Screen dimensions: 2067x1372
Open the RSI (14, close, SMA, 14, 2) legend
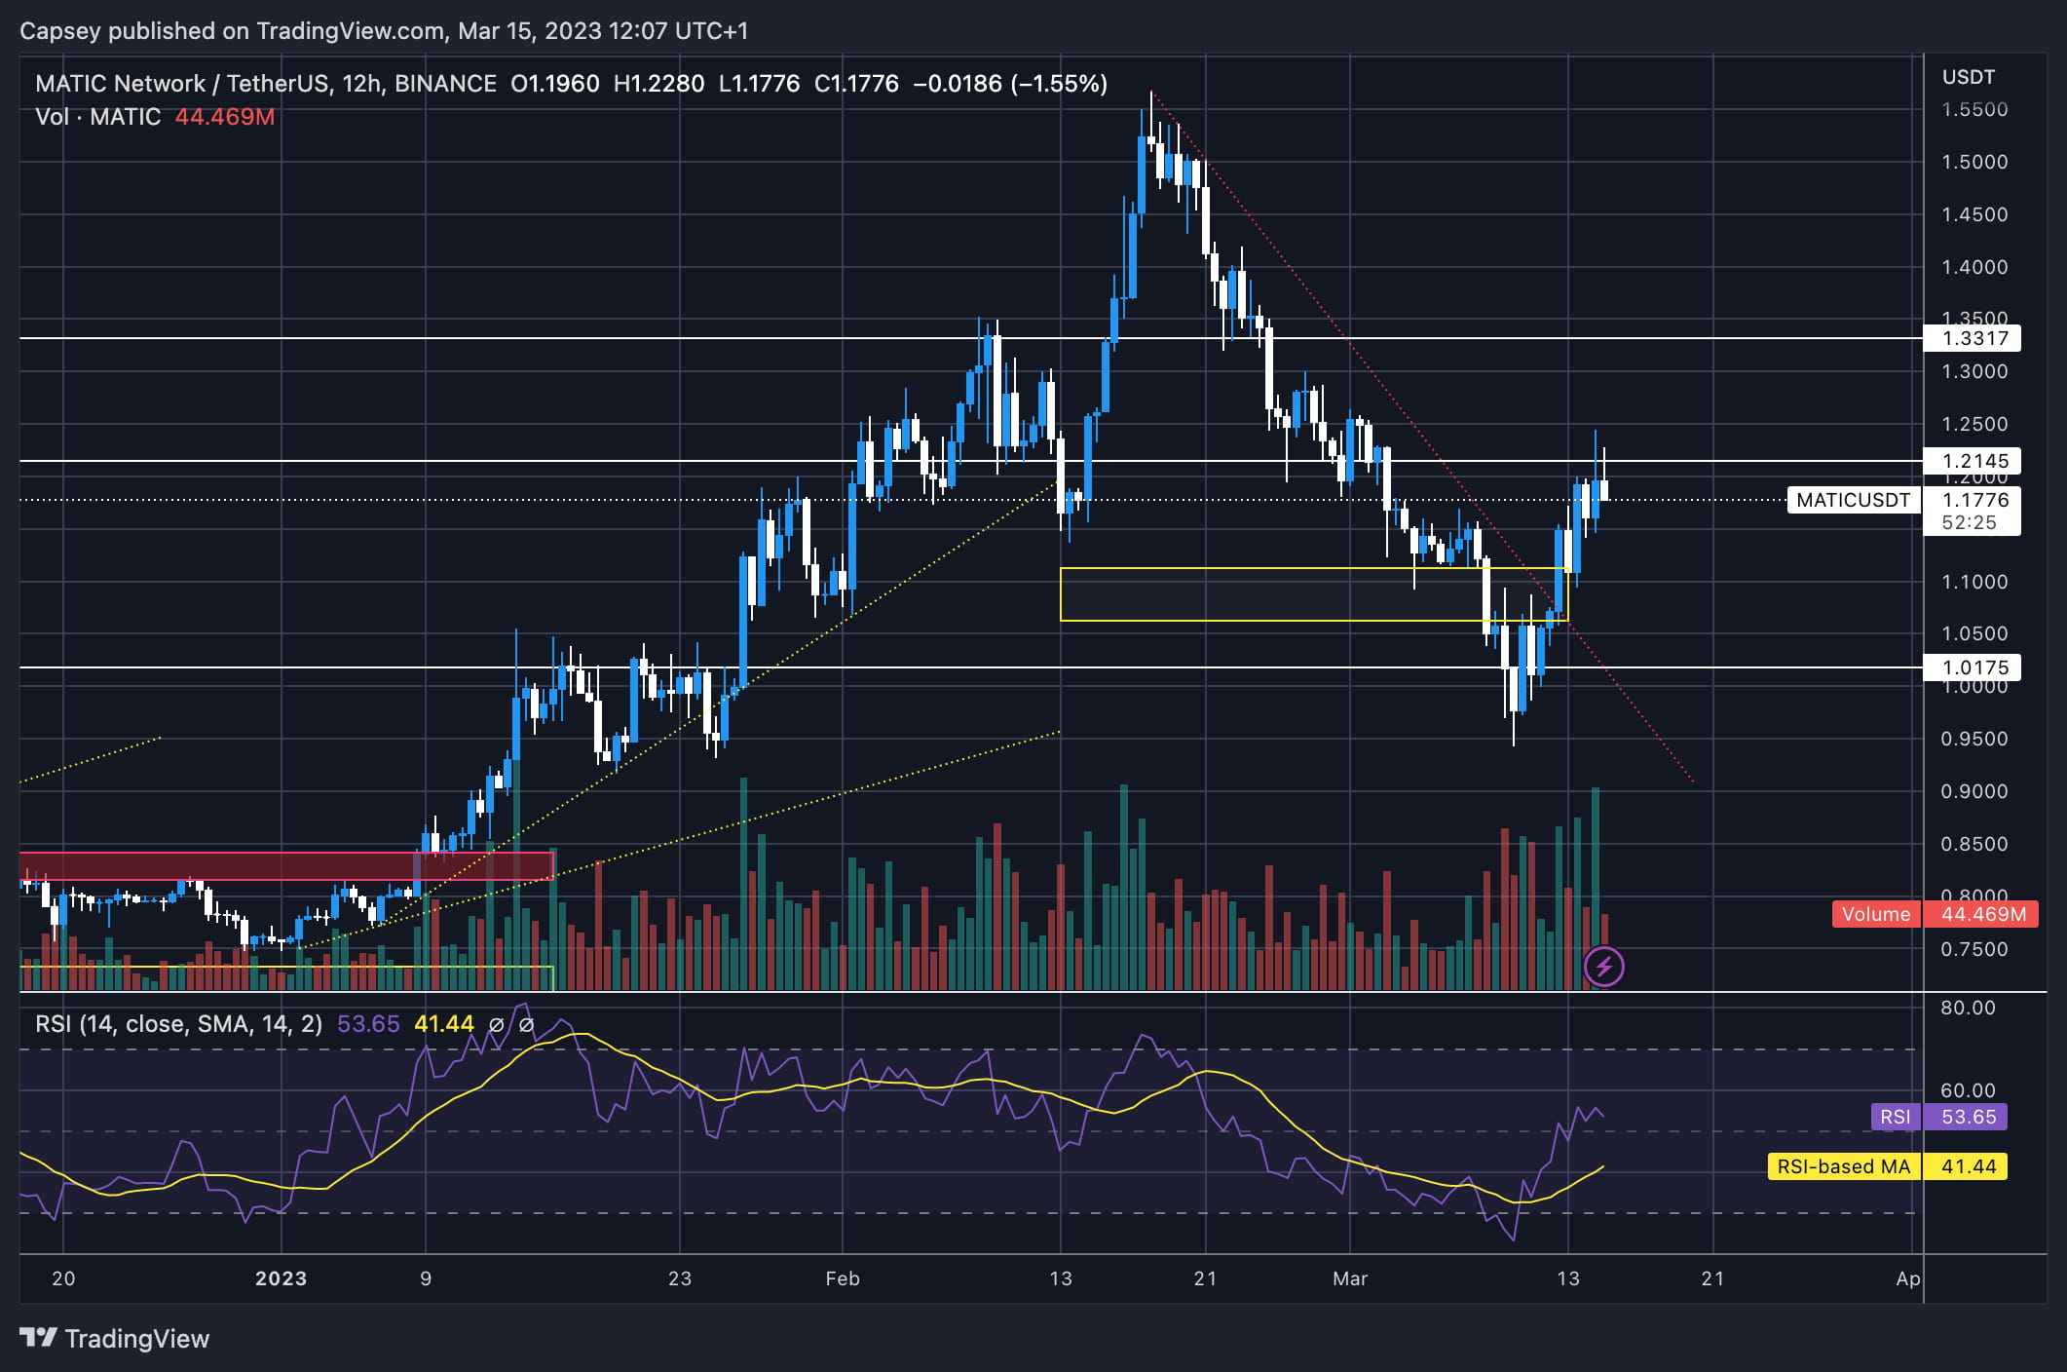pos(178,1024)
